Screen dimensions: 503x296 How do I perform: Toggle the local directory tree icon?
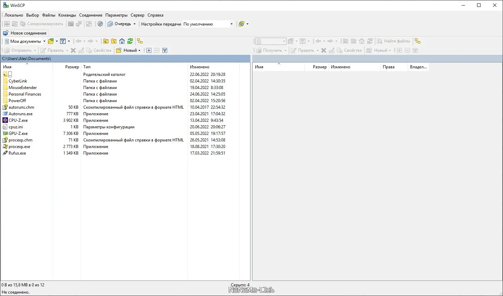tap(140, 41)
